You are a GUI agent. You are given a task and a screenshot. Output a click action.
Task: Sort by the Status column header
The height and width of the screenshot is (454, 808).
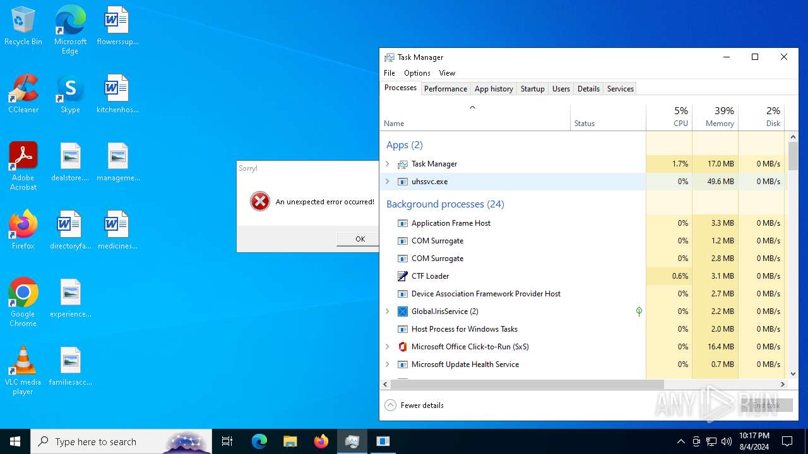click(x=608, y=117)
